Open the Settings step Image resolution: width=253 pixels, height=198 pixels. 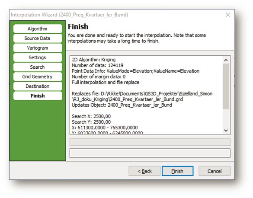(x=38, y=57)
